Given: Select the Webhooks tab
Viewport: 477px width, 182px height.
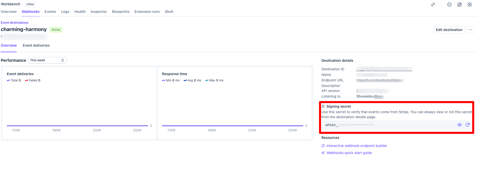Looking at the screenshot, I should pos(31,12).
